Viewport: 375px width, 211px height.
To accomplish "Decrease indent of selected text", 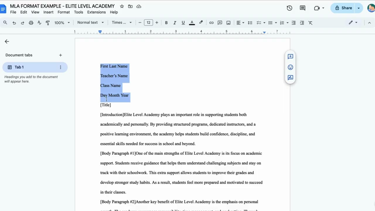I will click(x=294, y=23).
